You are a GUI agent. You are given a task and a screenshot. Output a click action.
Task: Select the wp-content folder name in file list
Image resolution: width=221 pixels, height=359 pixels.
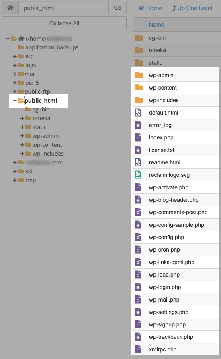[163, 88]
